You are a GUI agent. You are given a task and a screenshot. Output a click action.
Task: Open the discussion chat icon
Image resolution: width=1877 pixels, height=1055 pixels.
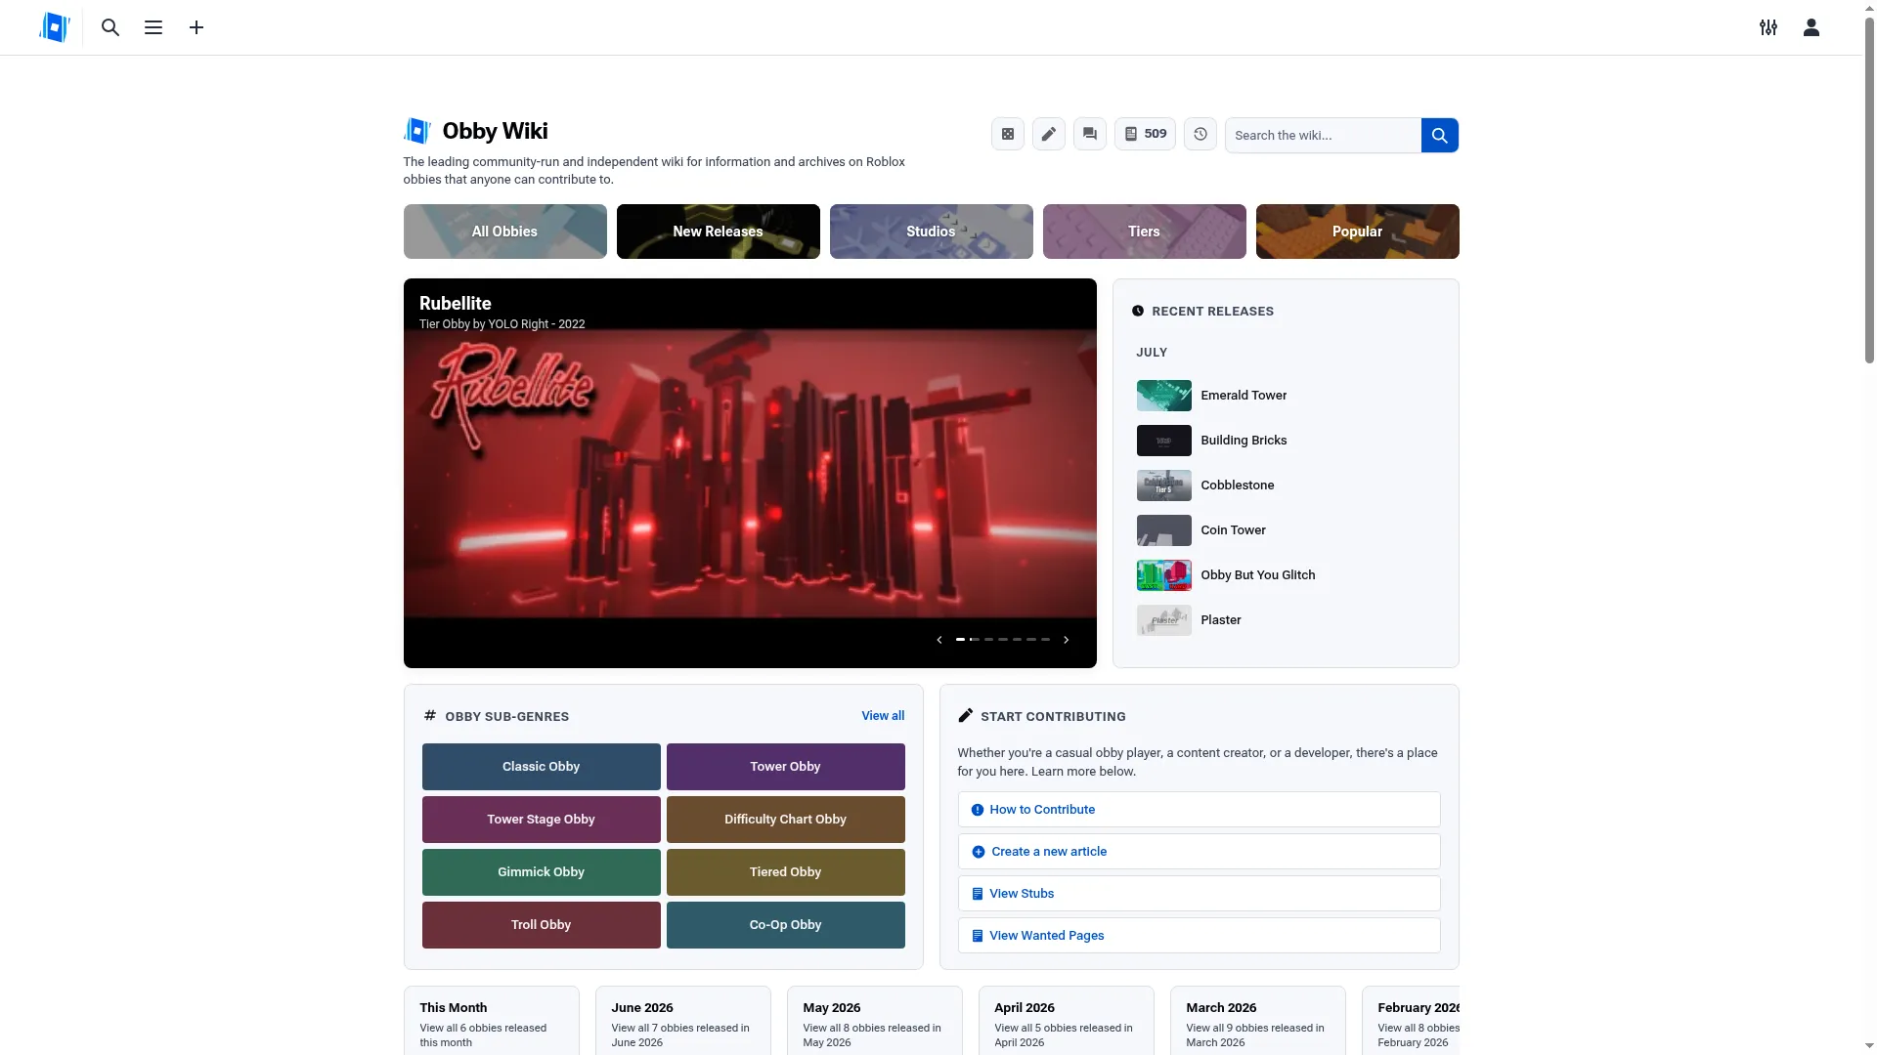(1090, 134)
